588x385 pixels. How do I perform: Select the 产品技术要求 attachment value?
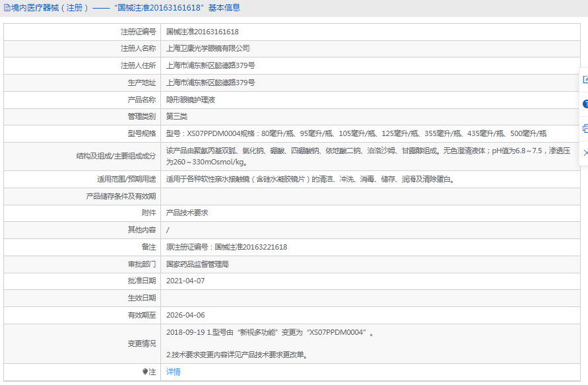click(187, 213)
